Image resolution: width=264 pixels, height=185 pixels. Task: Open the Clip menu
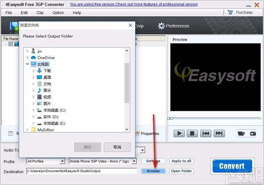tap(40, 12)
